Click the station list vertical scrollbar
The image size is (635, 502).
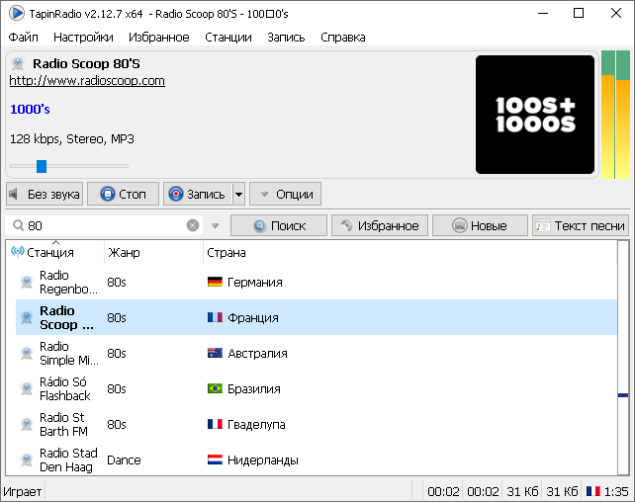pyautogui.click(x=623, y=358)
